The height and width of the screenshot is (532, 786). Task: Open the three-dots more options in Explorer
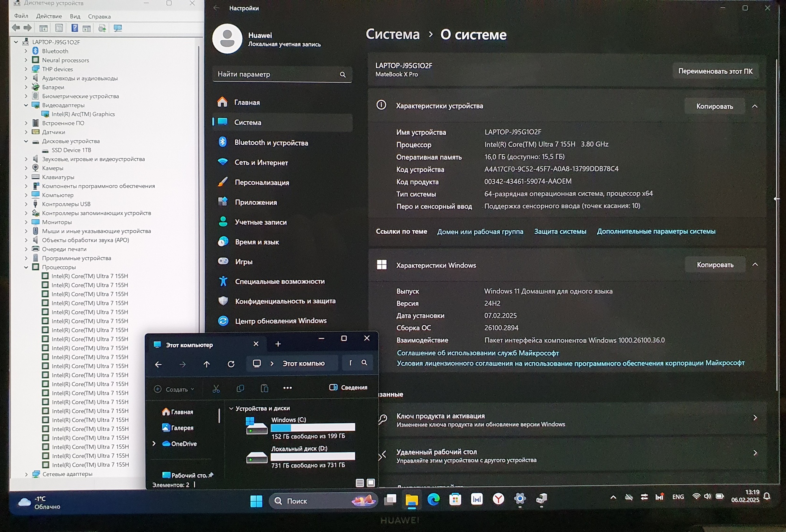[x=287, y=388]
